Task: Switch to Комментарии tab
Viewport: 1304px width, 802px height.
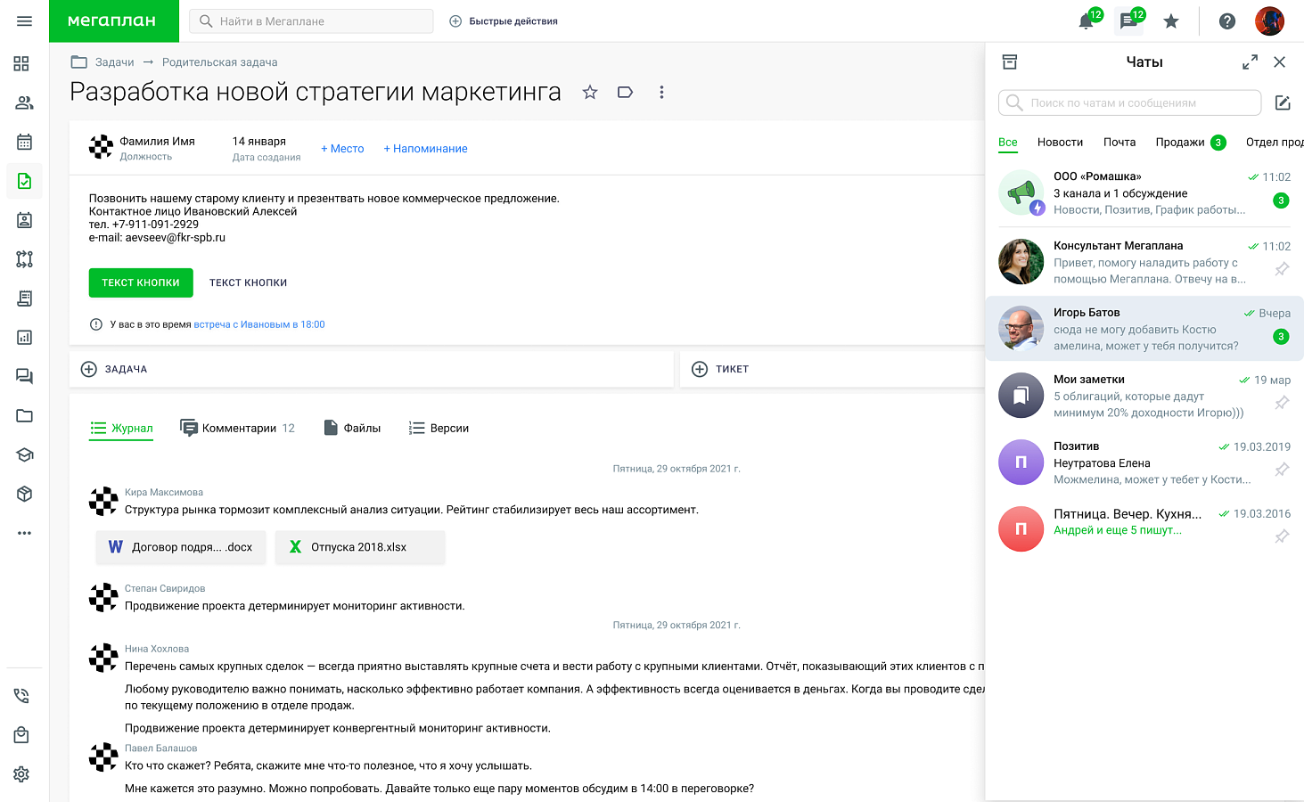Action: (x=237, y=429)
